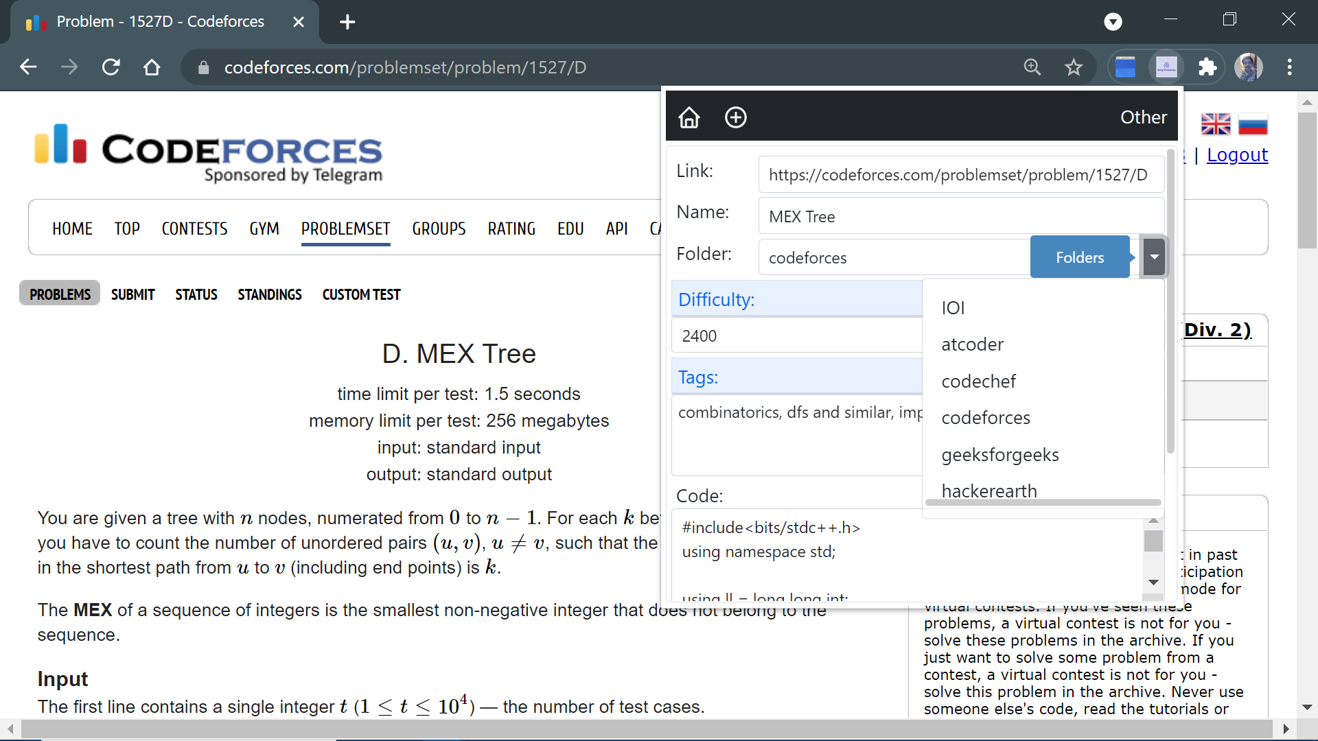The image size is (1318, 741).
Task: Select codechef folder option
Action: (x=978, y=381)
